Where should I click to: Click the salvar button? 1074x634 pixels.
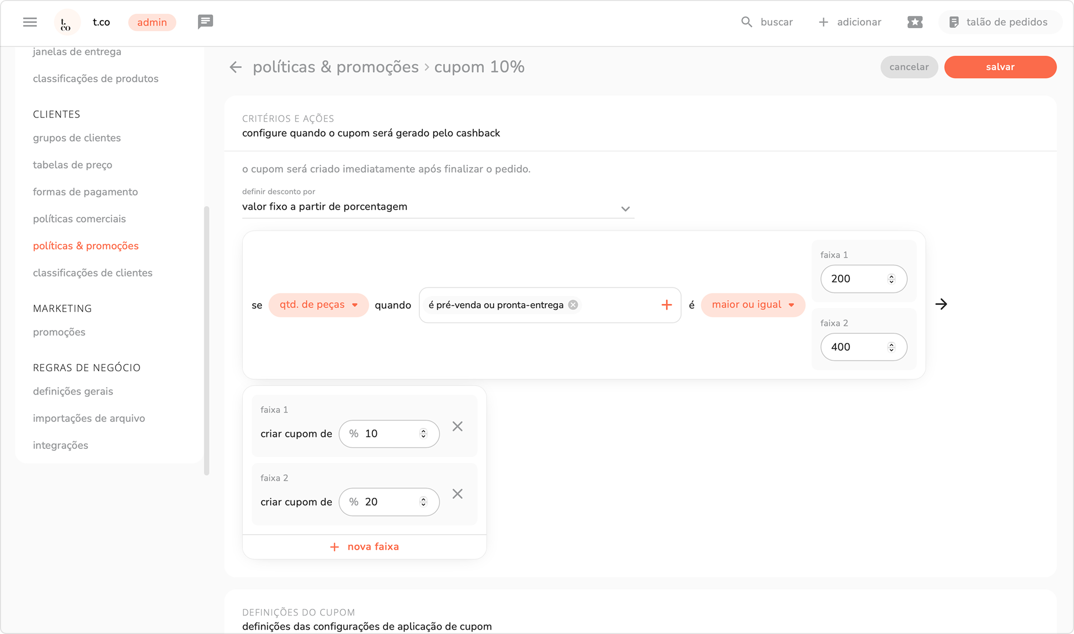(1000, 67)
